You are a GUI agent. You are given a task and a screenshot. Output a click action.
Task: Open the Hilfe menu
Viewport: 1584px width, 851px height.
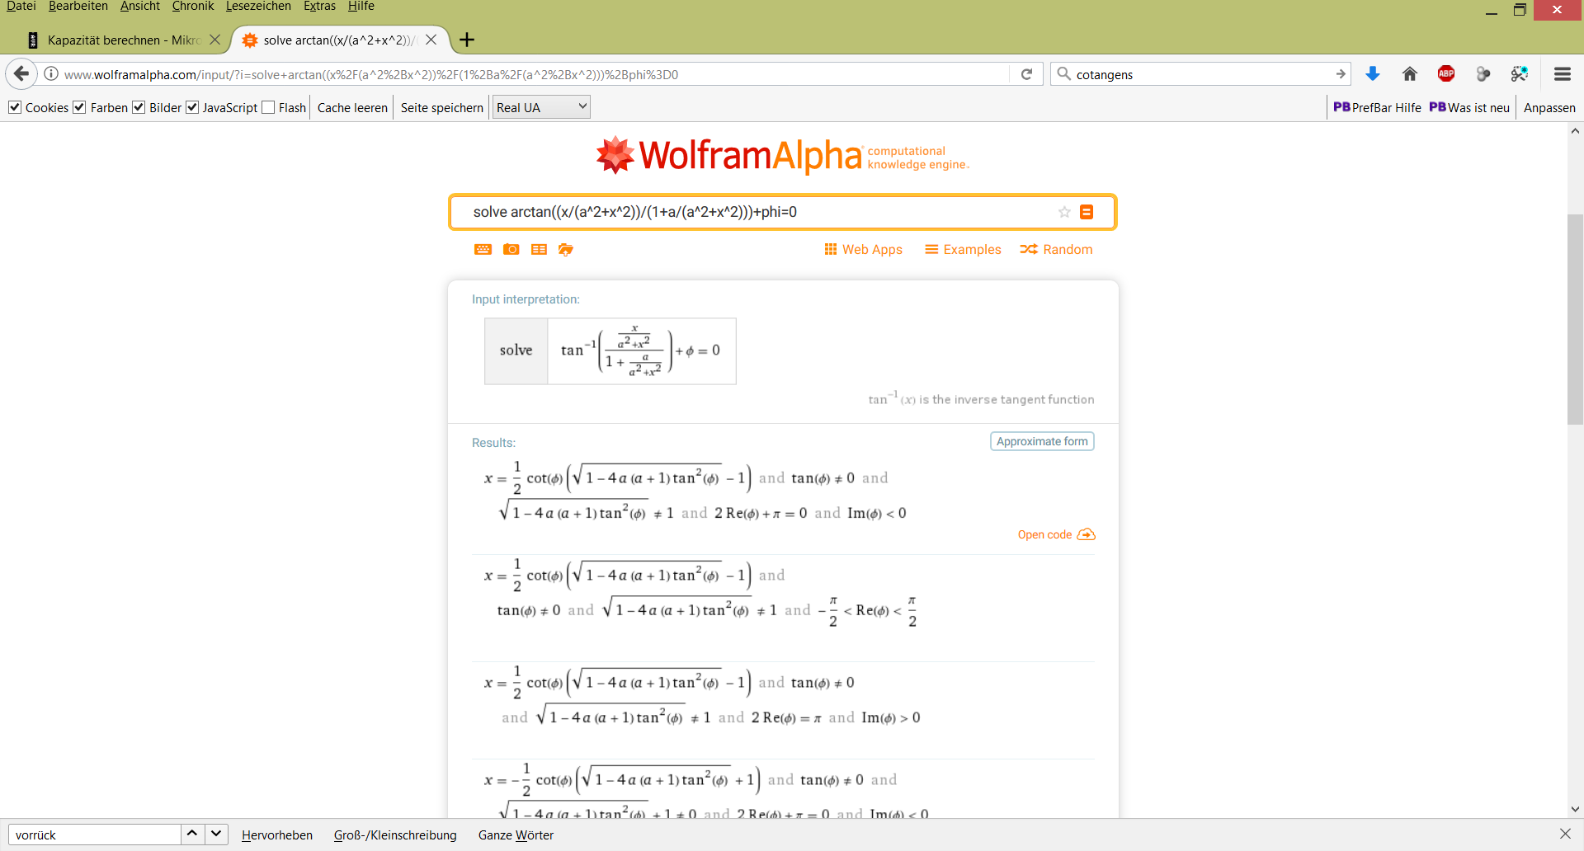(x=361, y=7)
